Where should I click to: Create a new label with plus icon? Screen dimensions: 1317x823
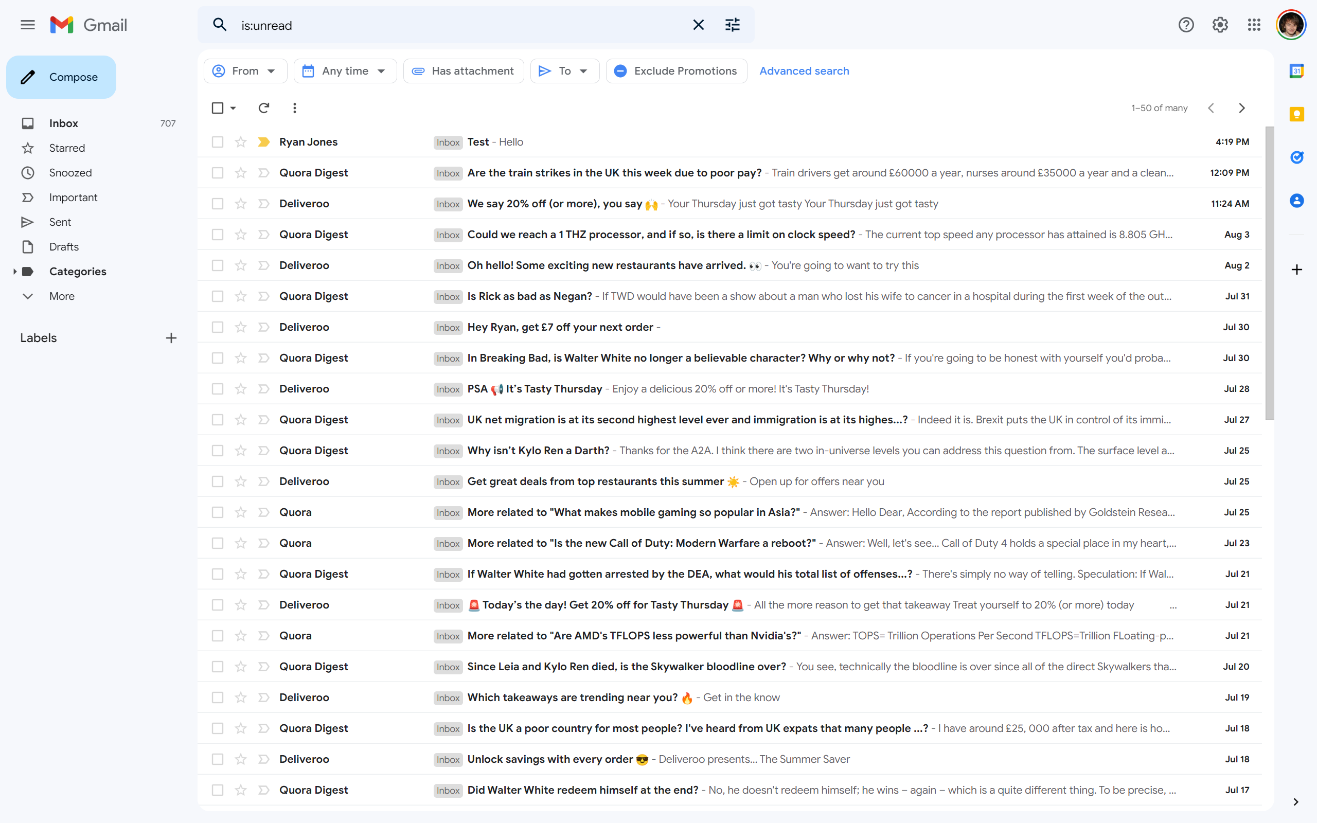[171, 338]
